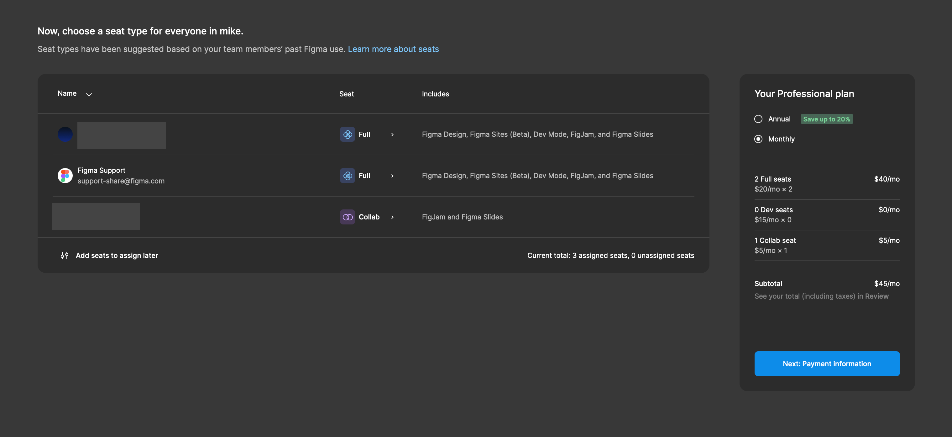Click the $15/mo × 0 text

tap(773, 220)
